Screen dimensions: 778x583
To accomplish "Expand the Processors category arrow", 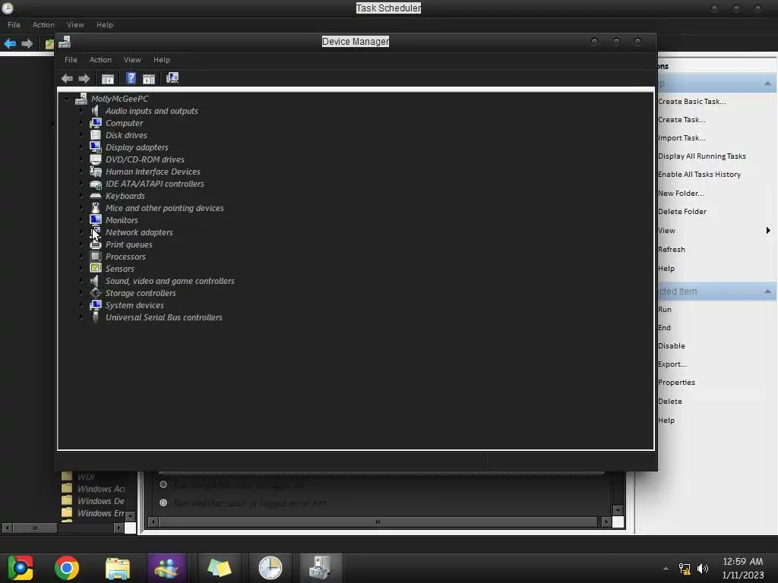I will coord(81,257).
